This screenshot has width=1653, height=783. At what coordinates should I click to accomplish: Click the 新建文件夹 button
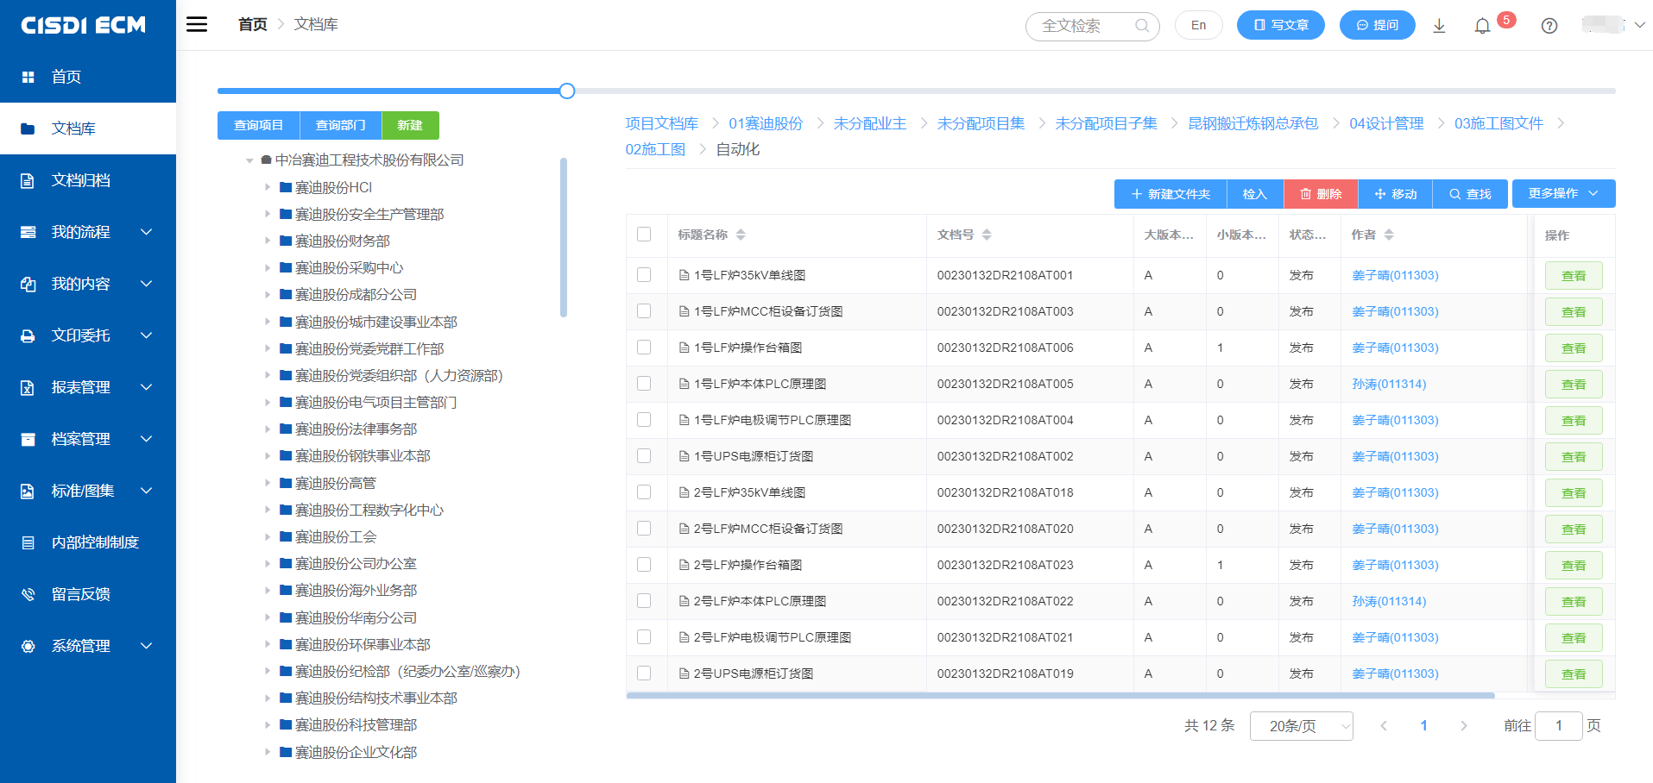point(1170,194)
